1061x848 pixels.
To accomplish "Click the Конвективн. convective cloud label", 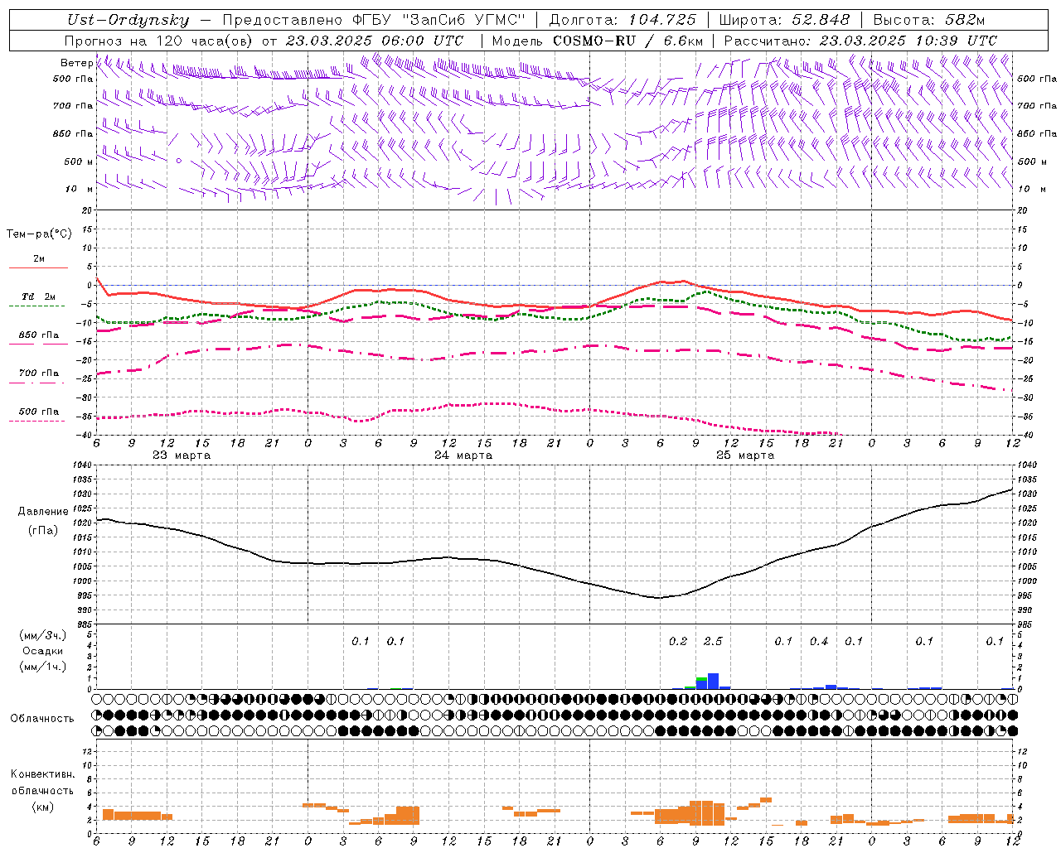I will click(x=43, y=774).
